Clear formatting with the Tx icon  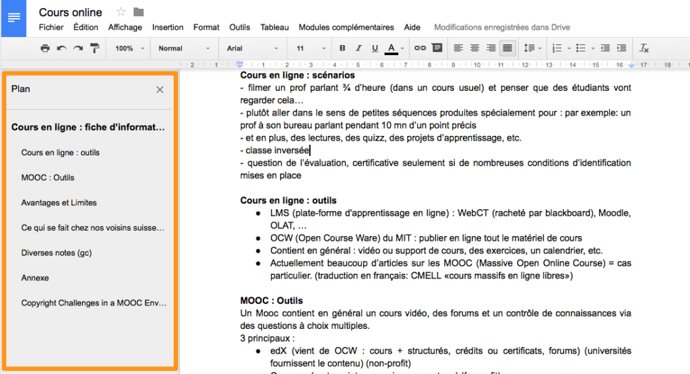point(644,48)
